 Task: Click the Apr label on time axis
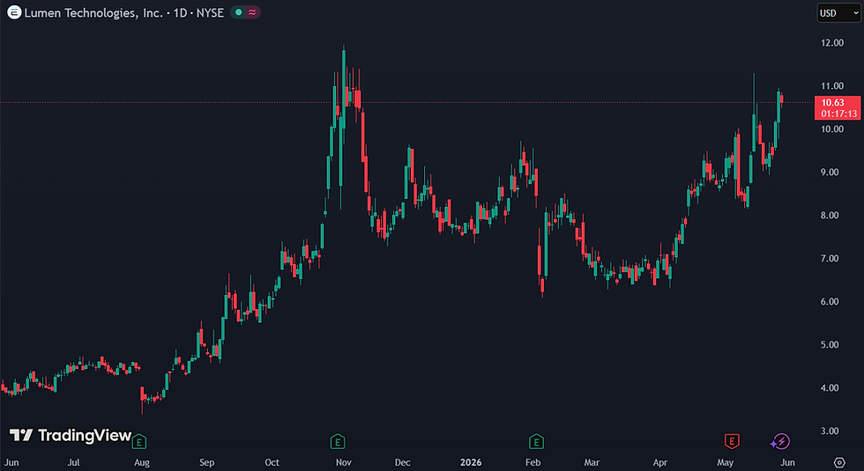click(x=660, y=462)
